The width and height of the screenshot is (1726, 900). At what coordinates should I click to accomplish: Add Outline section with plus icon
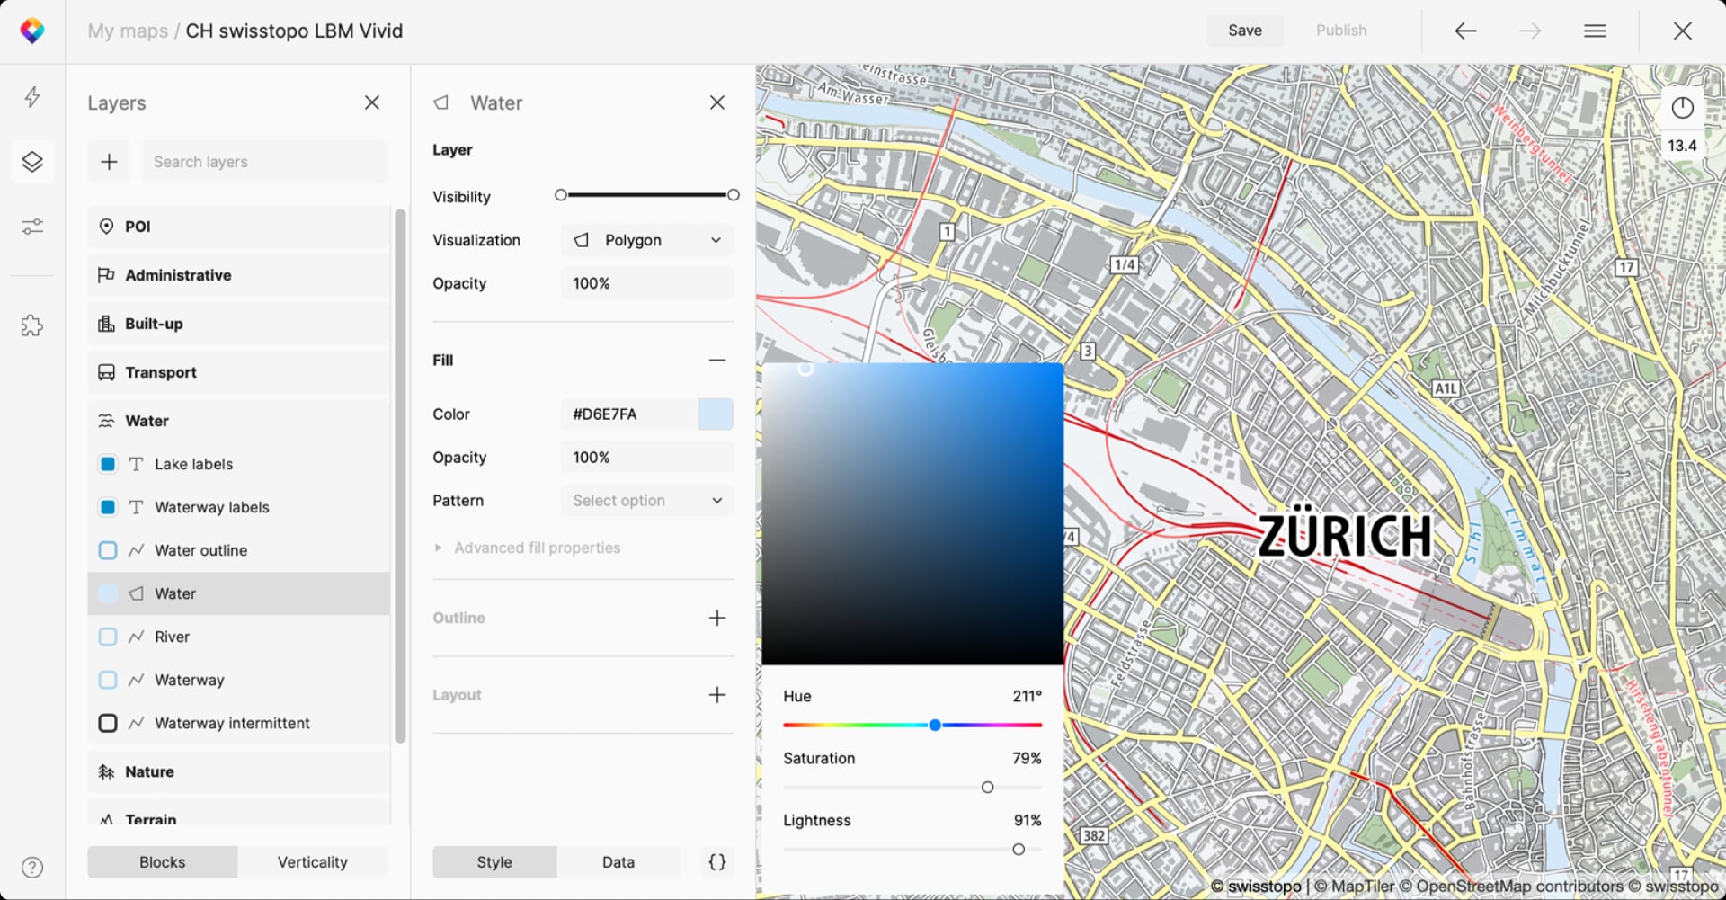pyautogui.click(x=717, y=618)
